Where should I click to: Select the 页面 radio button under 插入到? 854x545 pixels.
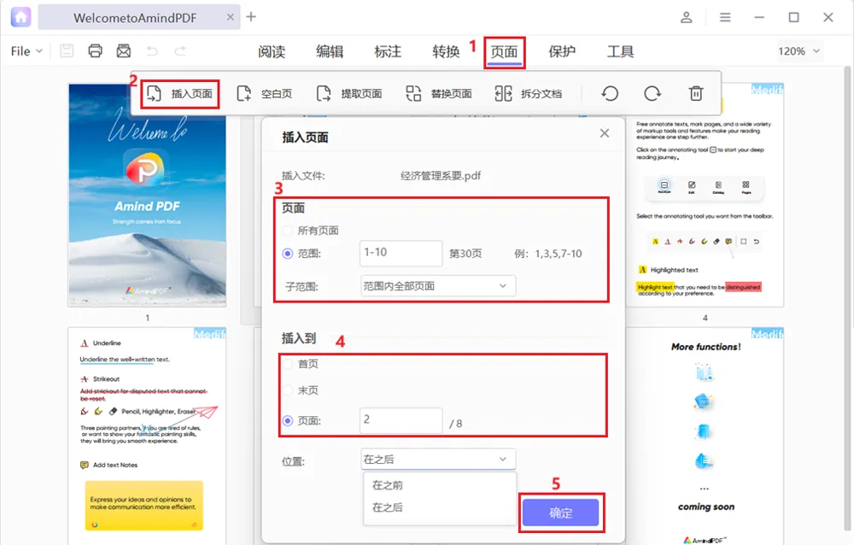click(x=288, y=421)
